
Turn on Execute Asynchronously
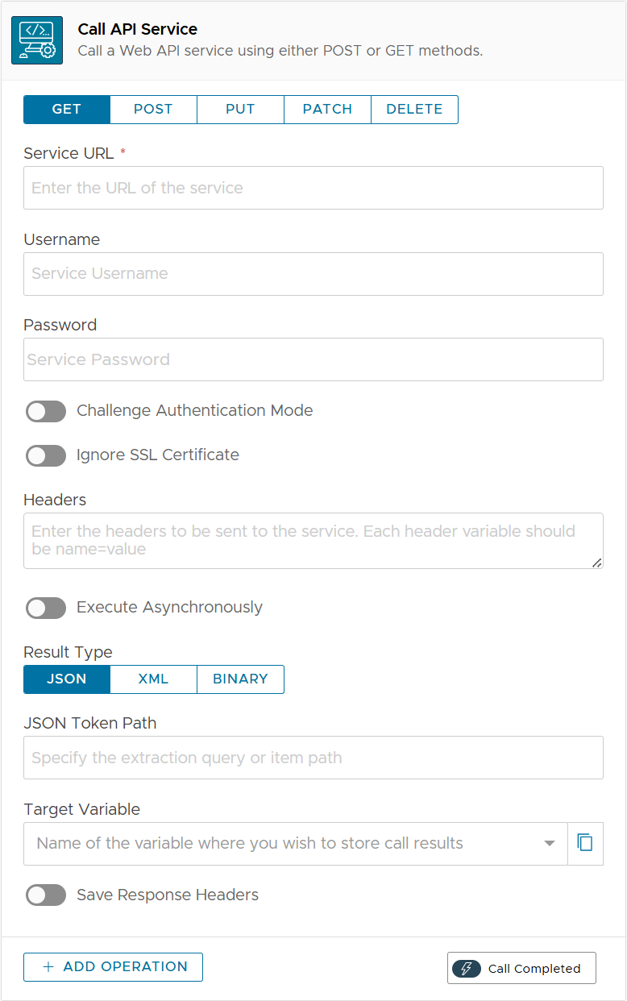tap(46, 608)
